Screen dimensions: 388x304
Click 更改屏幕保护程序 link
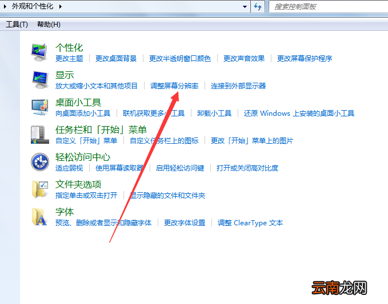(305, 59)
